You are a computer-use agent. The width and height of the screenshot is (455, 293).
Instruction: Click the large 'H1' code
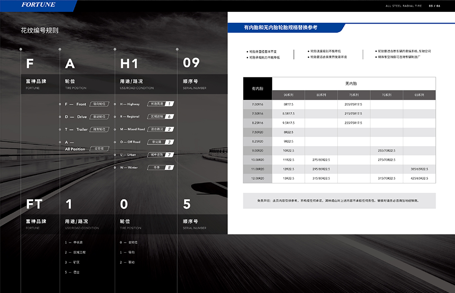[129, 64]
